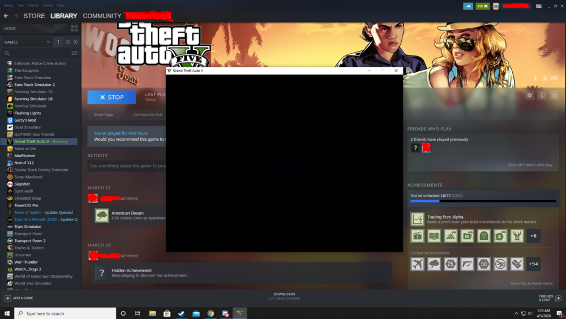Select the locked 25 achievement icon
Viewport: 566px width, 319px height.
451,264
